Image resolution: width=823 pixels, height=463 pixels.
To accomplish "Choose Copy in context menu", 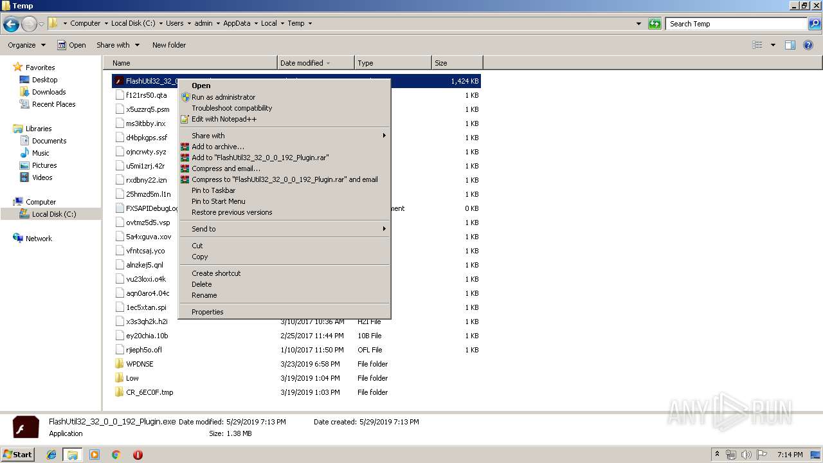I will click(284, 257).
